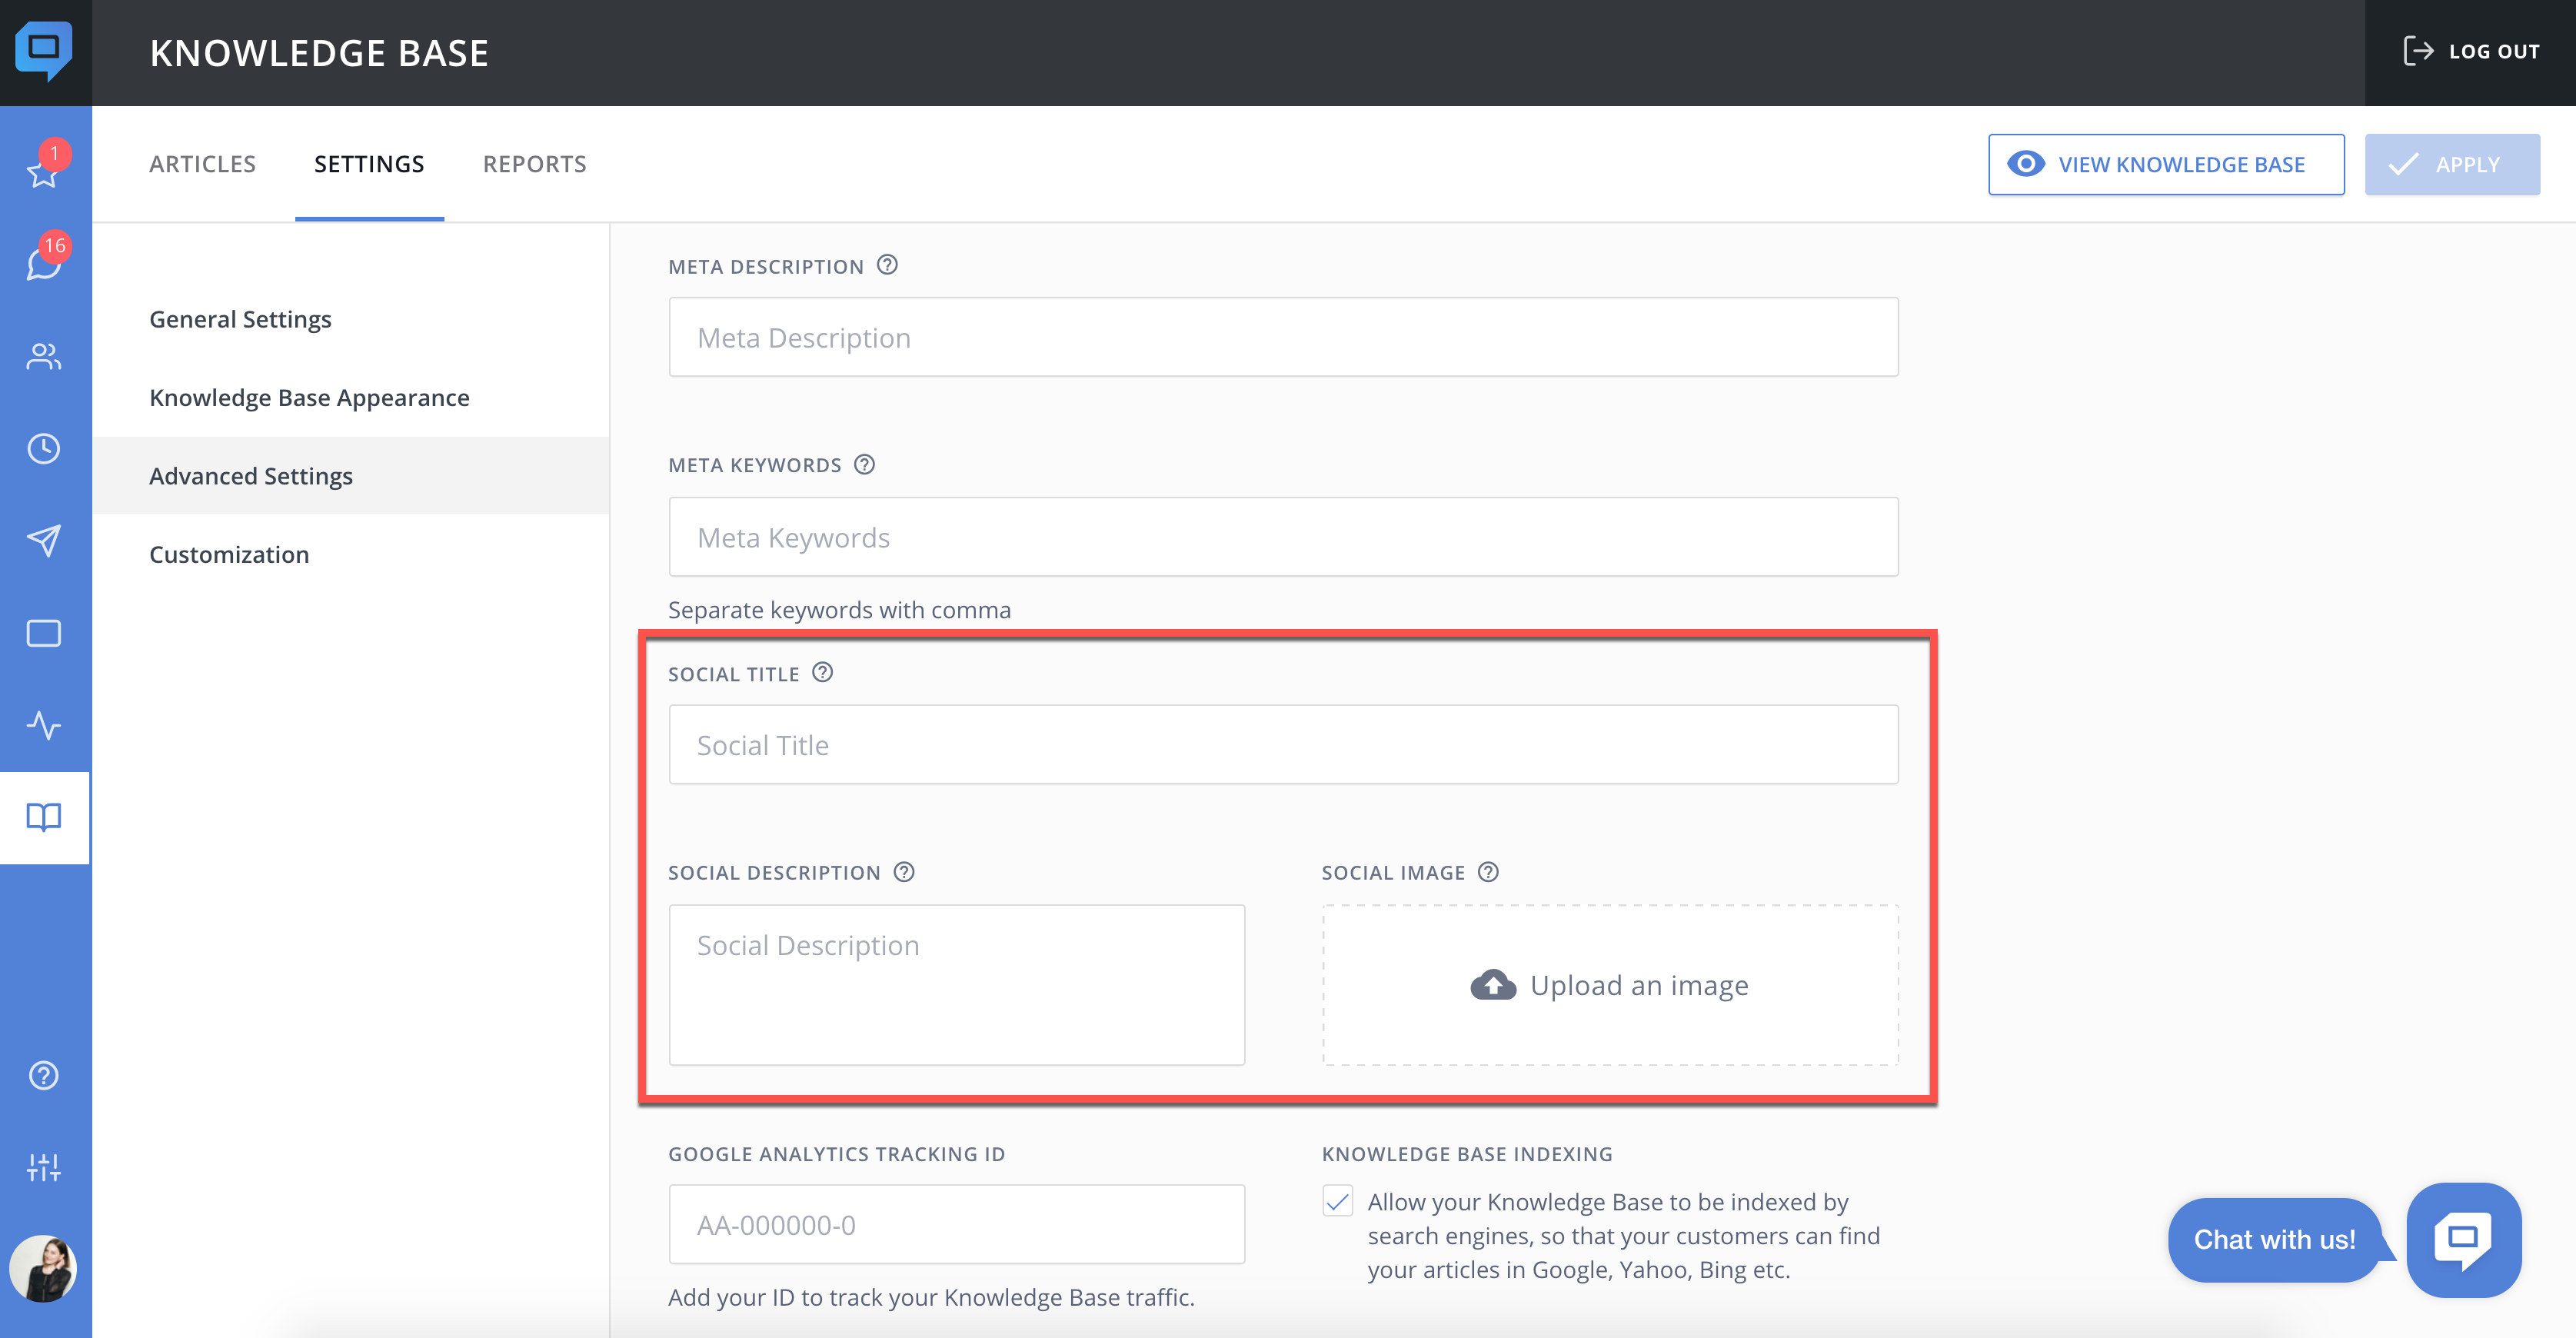Open the paper plane campaigns icon

point(44,541)
